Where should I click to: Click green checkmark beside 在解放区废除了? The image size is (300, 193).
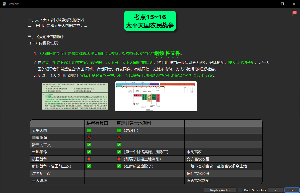coord(119,166)
